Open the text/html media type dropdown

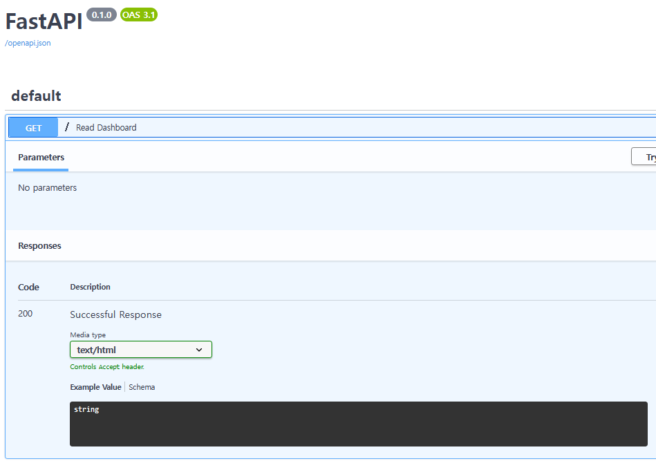[141, 350]
